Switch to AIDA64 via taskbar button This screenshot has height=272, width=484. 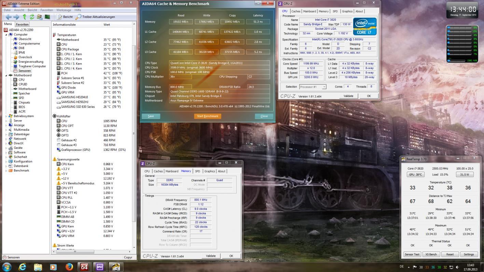(x=84, y=267)
